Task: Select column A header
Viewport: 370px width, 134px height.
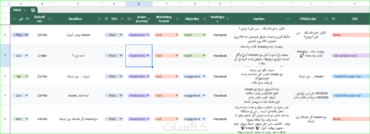Action: tap(20, 4)
